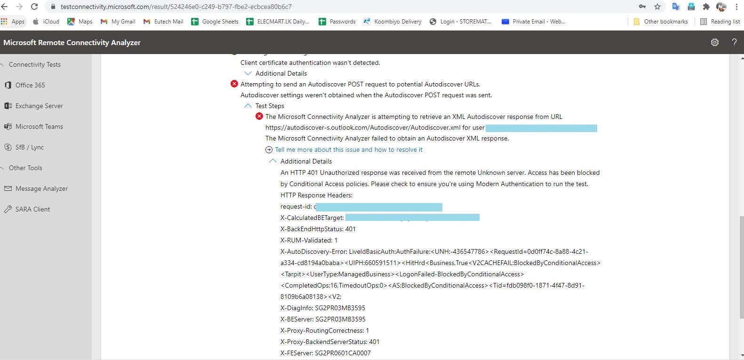Viewport: 744px width, 360px height.
Task: Open the help question mark icon
Action: pyautogui.click(x=734, y=42)
